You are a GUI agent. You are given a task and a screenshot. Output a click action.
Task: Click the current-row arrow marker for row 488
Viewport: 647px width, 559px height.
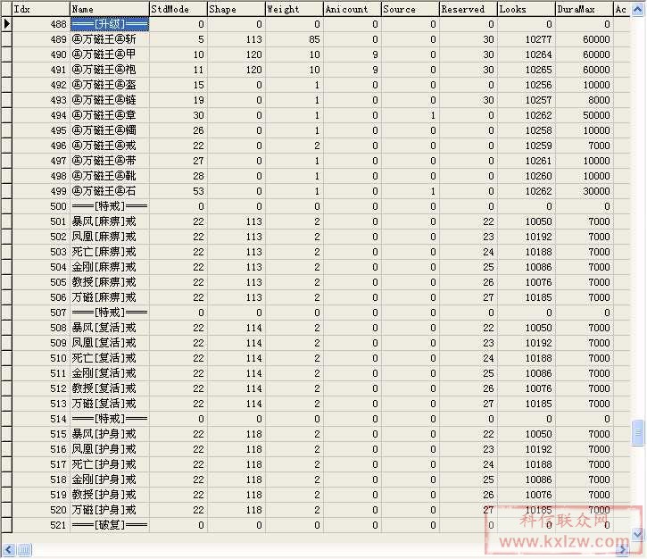[x=6, y=24]
